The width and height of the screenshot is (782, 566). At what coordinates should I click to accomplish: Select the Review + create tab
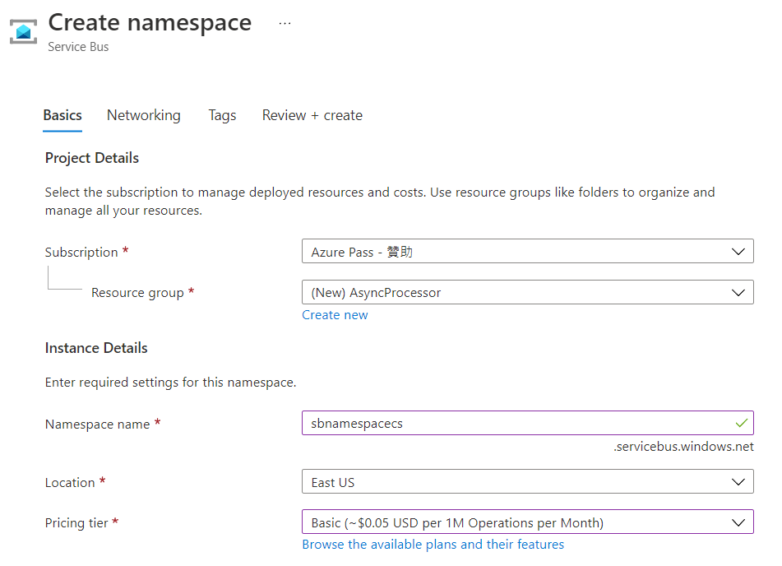click(x=312, y=115)
